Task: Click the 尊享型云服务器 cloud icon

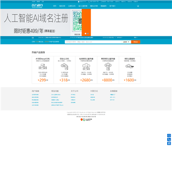Action: click(108, 66)
